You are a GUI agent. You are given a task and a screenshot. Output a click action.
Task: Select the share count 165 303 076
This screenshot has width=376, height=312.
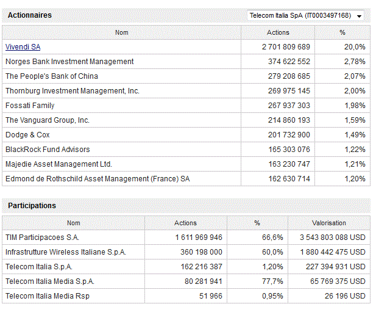[289, 150]
